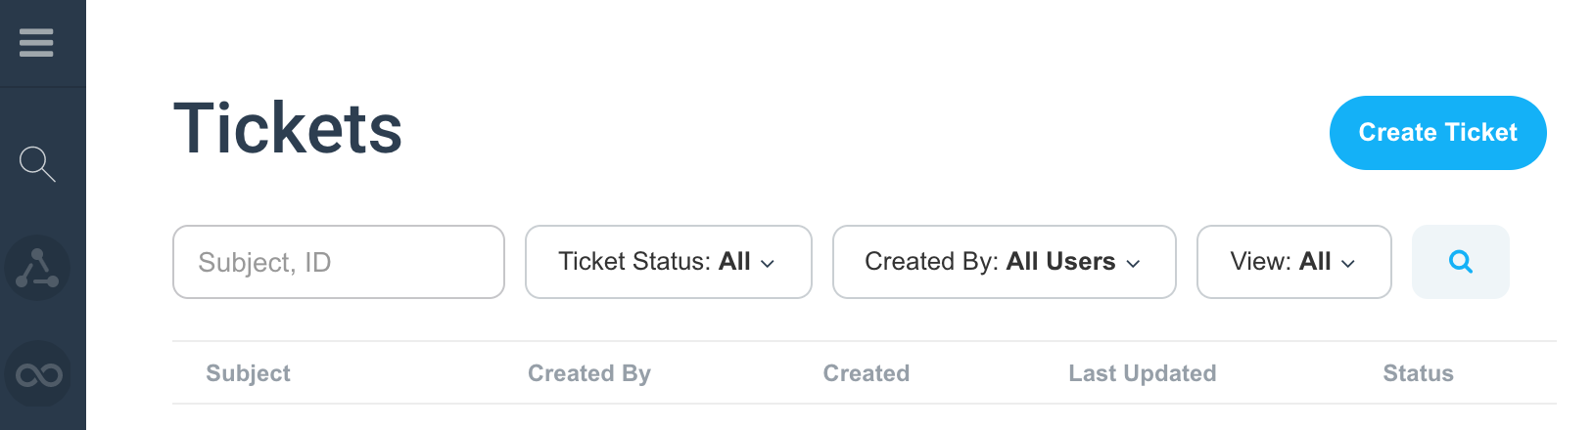The height and width of the screenshot is (430, 1594).
Task: Sort tickets by Status column
Action: click(1418, 373)
